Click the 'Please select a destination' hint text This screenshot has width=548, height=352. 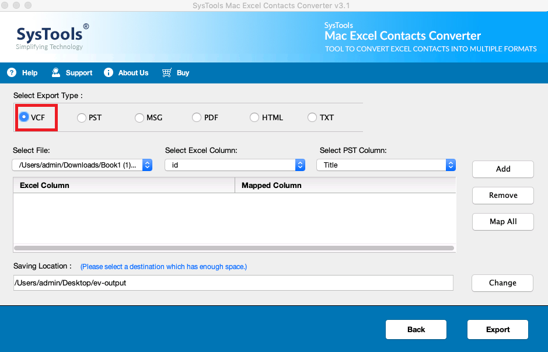pyautogui.click(x=163, y=267)
